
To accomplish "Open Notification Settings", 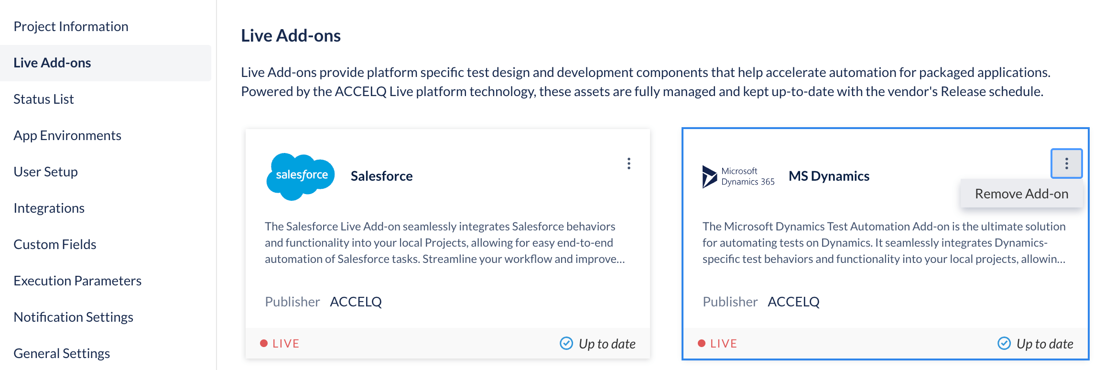I will point(73,317).
